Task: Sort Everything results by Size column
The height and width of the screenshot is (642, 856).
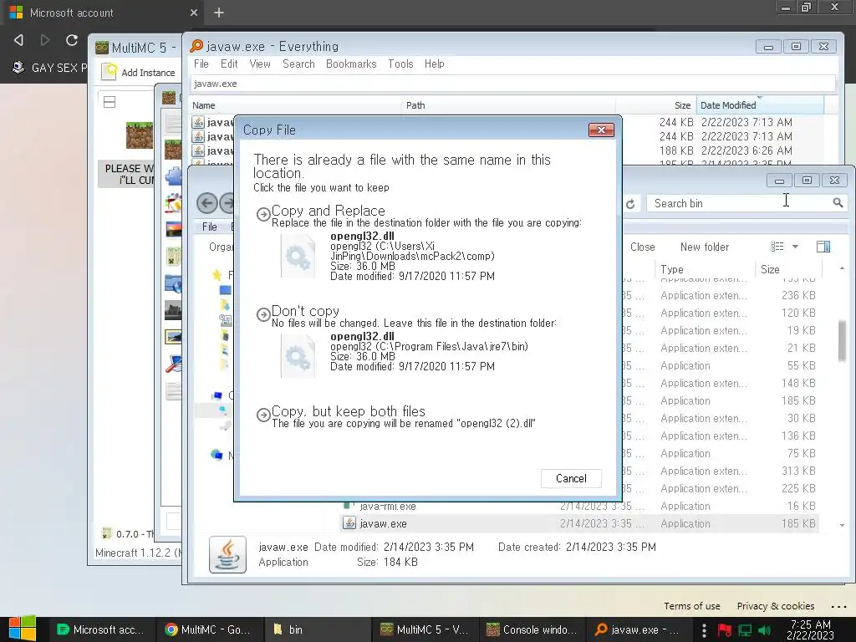Action: point(655,105)
